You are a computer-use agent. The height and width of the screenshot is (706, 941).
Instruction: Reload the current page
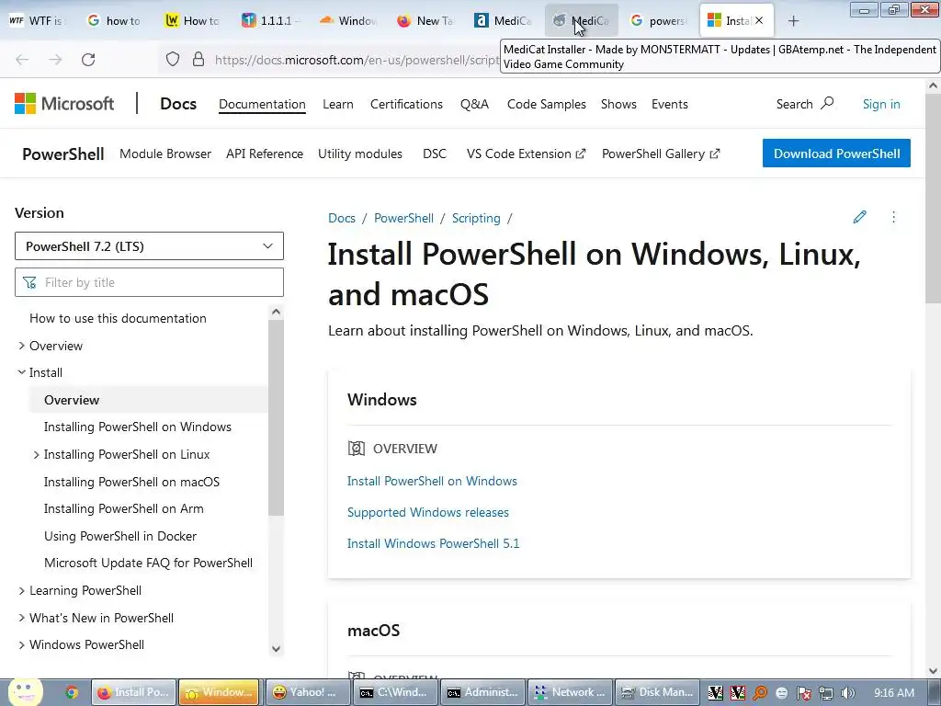click(x=88, y=60)
